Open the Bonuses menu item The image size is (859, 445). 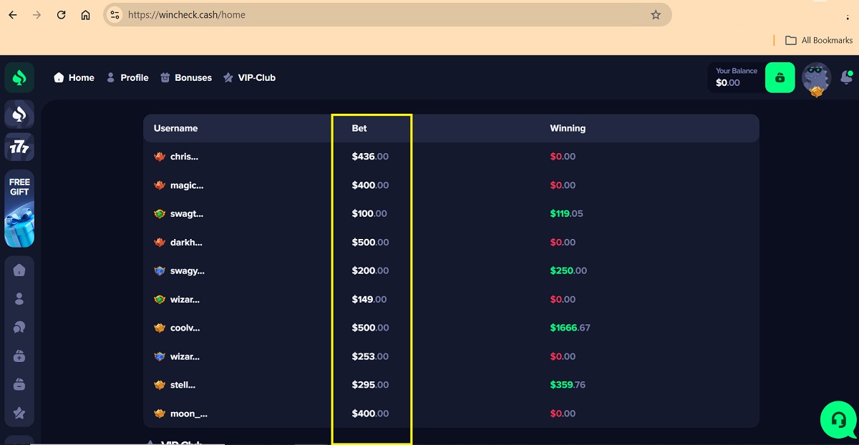[186, 77]
